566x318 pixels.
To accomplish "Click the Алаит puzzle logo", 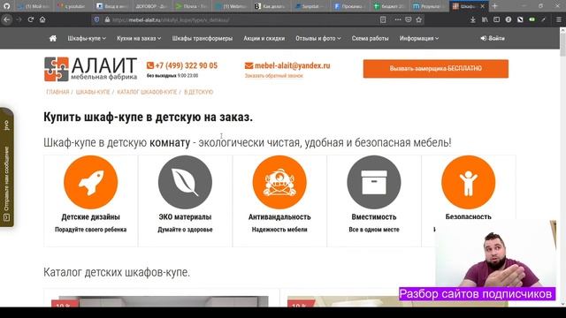I will pos(57,69).
